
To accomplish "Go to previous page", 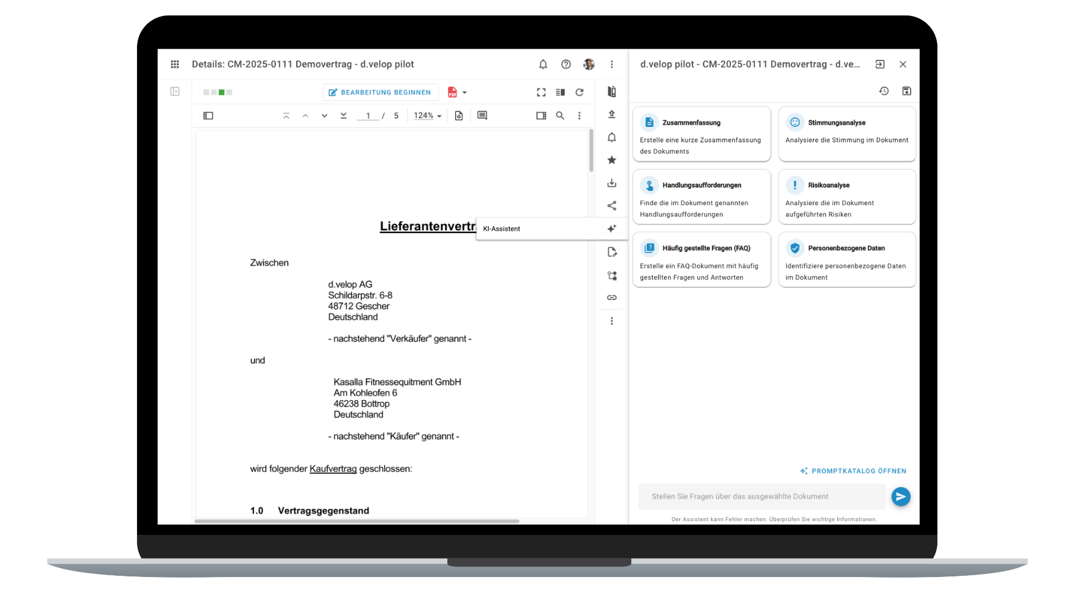I will pyautogui.click(x=306, y=116).
